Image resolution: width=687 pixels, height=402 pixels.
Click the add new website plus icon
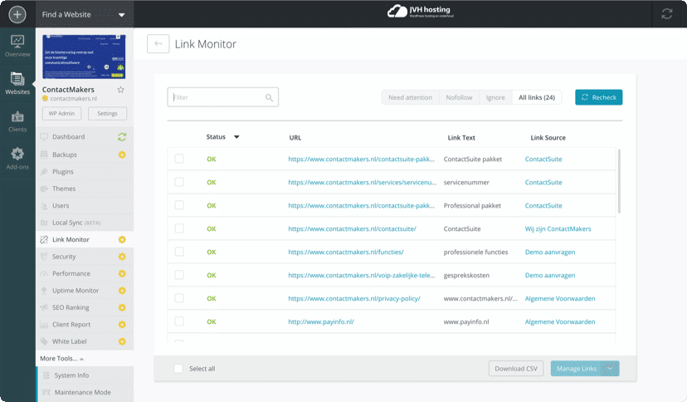[17, 14]
